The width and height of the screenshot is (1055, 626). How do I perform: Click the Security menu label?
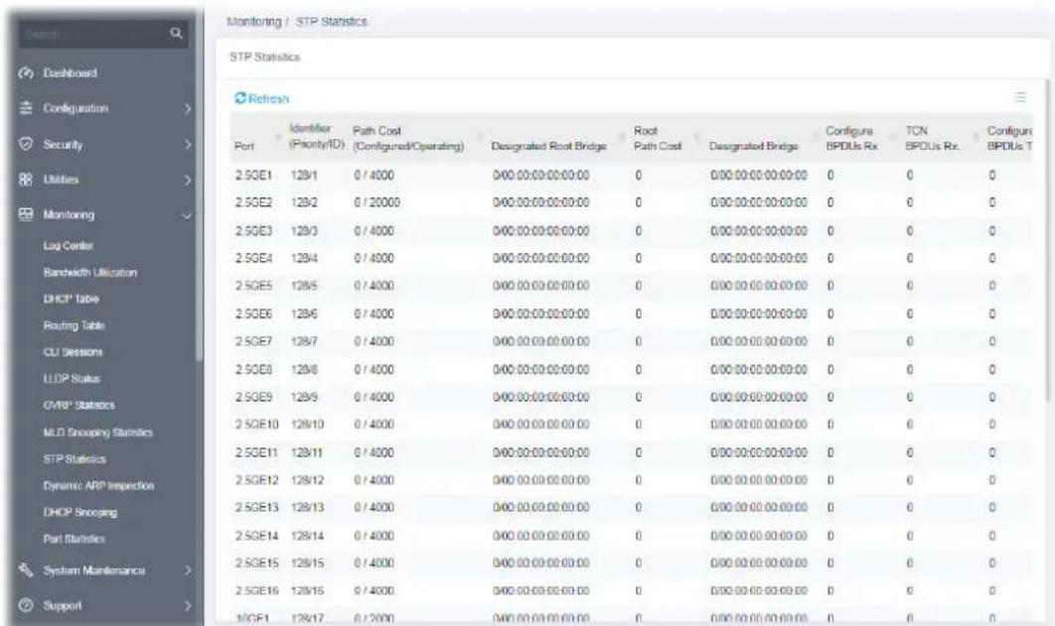[63, 145]
